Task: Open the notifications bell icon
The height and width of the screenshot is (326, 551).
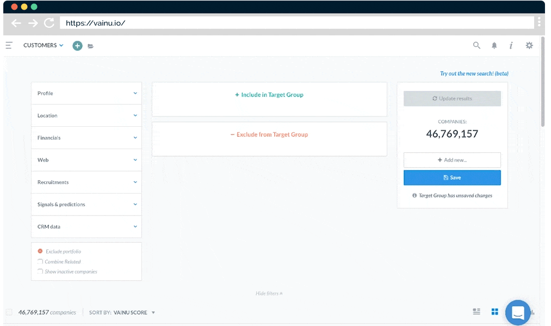Action: 494,46
